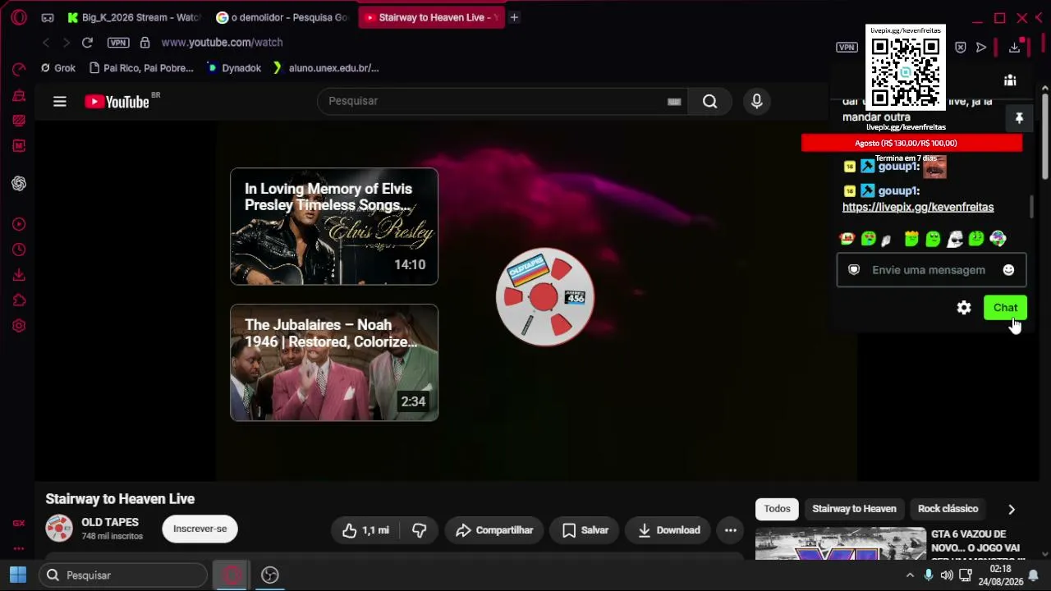Open the Dynadok bookmark
The image size is (1051, 591).
pyautogui.click(x=233, y=68)
